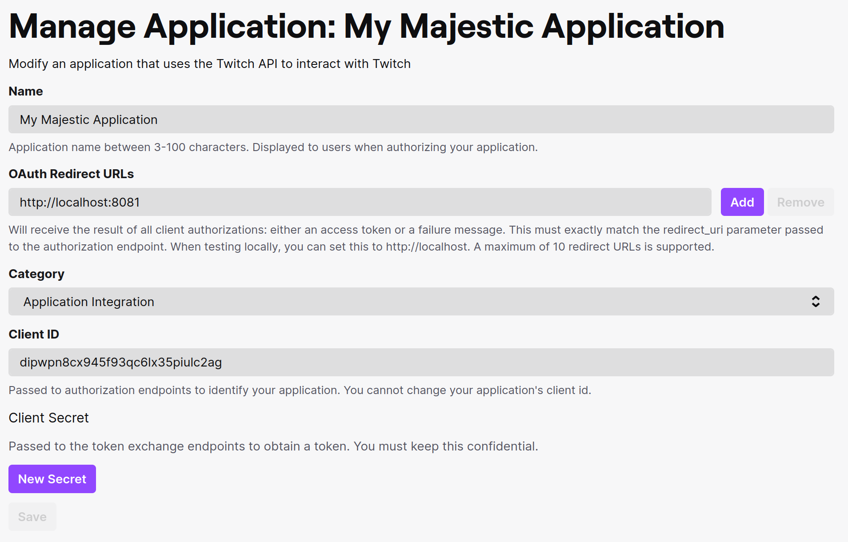Click the 'You must keep this confidential' text
Viewport: 848px width, 542px height.
pyautogui.click(x=446, y=446)
